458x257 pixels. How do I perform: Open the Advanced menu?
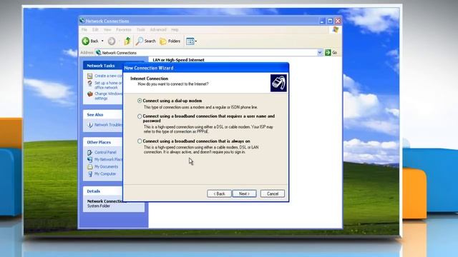(x=158, y=30)
